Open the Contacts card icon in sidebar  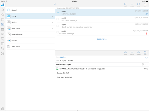(3, 34)
